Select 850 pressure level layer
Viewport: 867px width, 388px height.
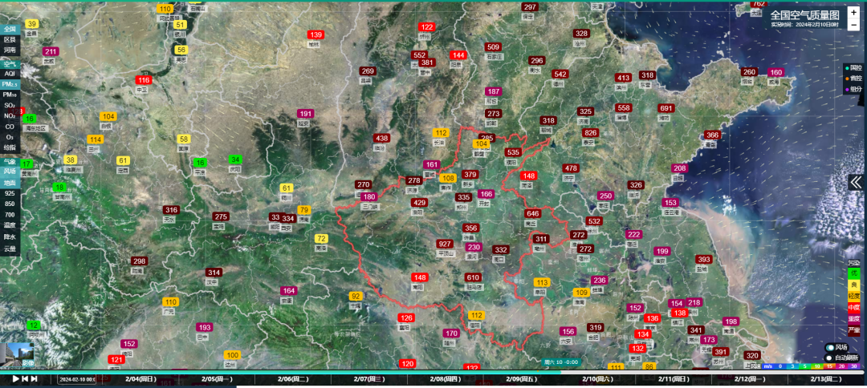(x=10, y=204)
